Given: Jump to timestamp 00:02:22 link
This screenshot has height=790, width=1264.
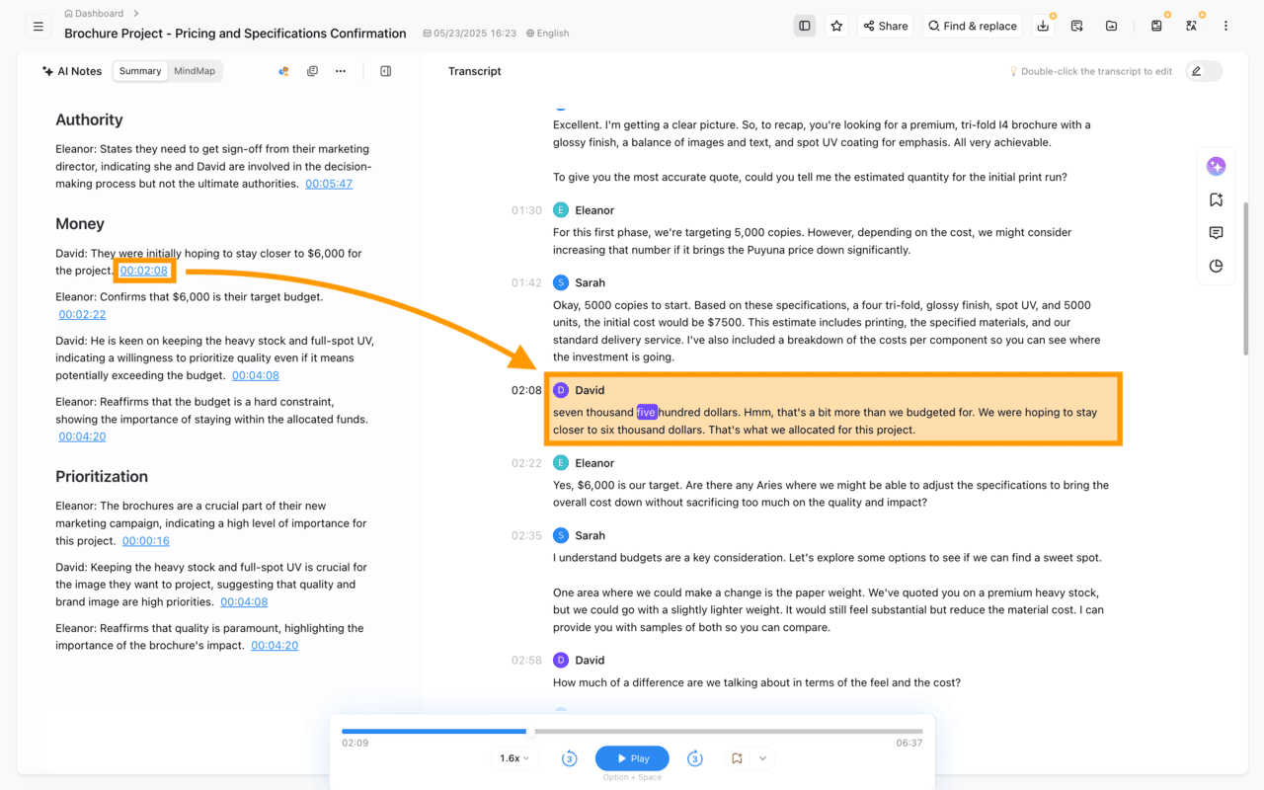Looking at the screenshot, I should tap(82, 314).
